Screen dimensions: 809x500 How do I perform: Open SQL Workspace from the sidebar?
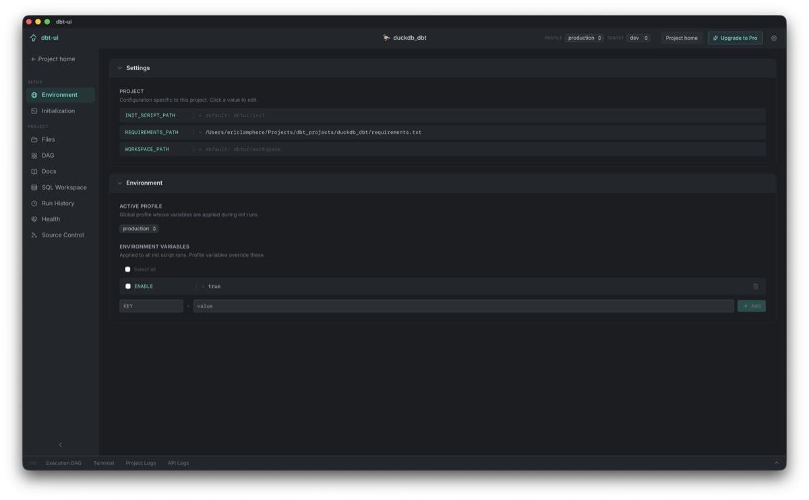pos(61,187)
